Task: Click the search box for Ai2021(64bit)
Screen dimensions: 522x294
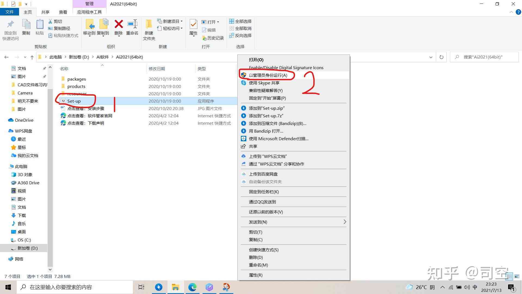Action: pyautogui.click(x=484, y=57)
